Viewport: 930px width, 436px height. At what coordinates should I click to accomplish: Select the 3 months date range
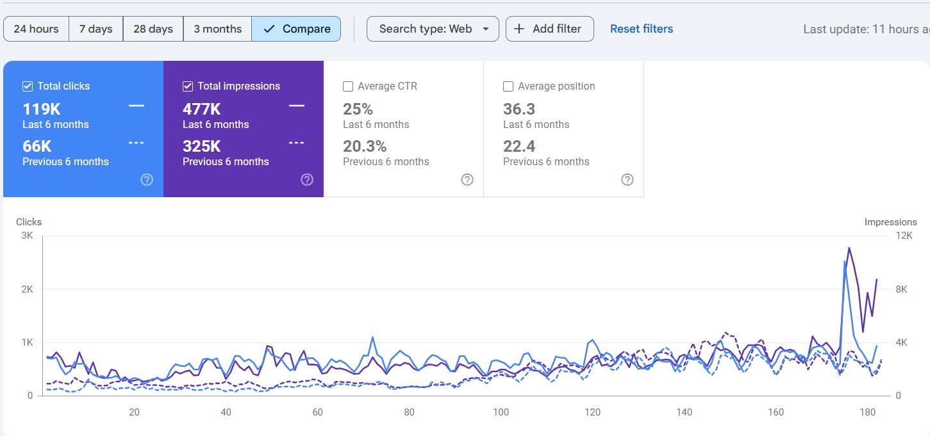[217, 29]
